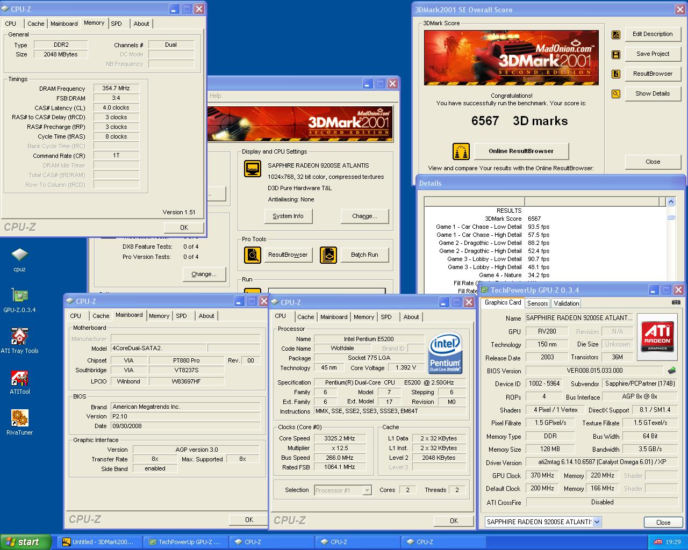Image resolution: width=688 pixels, height=550 pixels.
Task: Click OK in the CPU-Z Mainboard window
Action: coord(249,520)
